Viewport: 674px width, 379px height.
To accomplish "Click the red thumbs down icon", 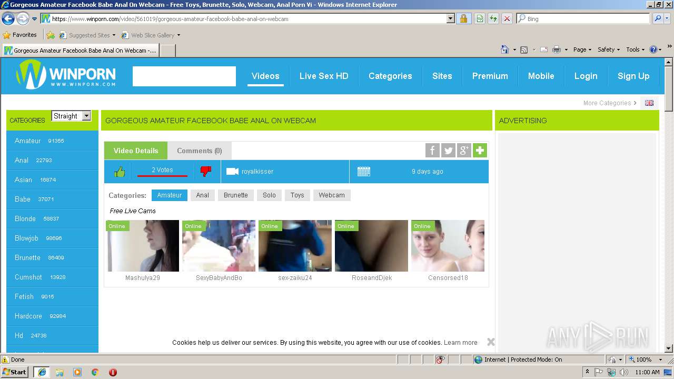I will [x=206, y=172].
